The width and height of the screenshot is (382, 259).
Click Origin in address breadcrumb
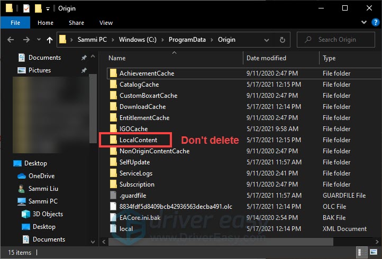(226, 40)
